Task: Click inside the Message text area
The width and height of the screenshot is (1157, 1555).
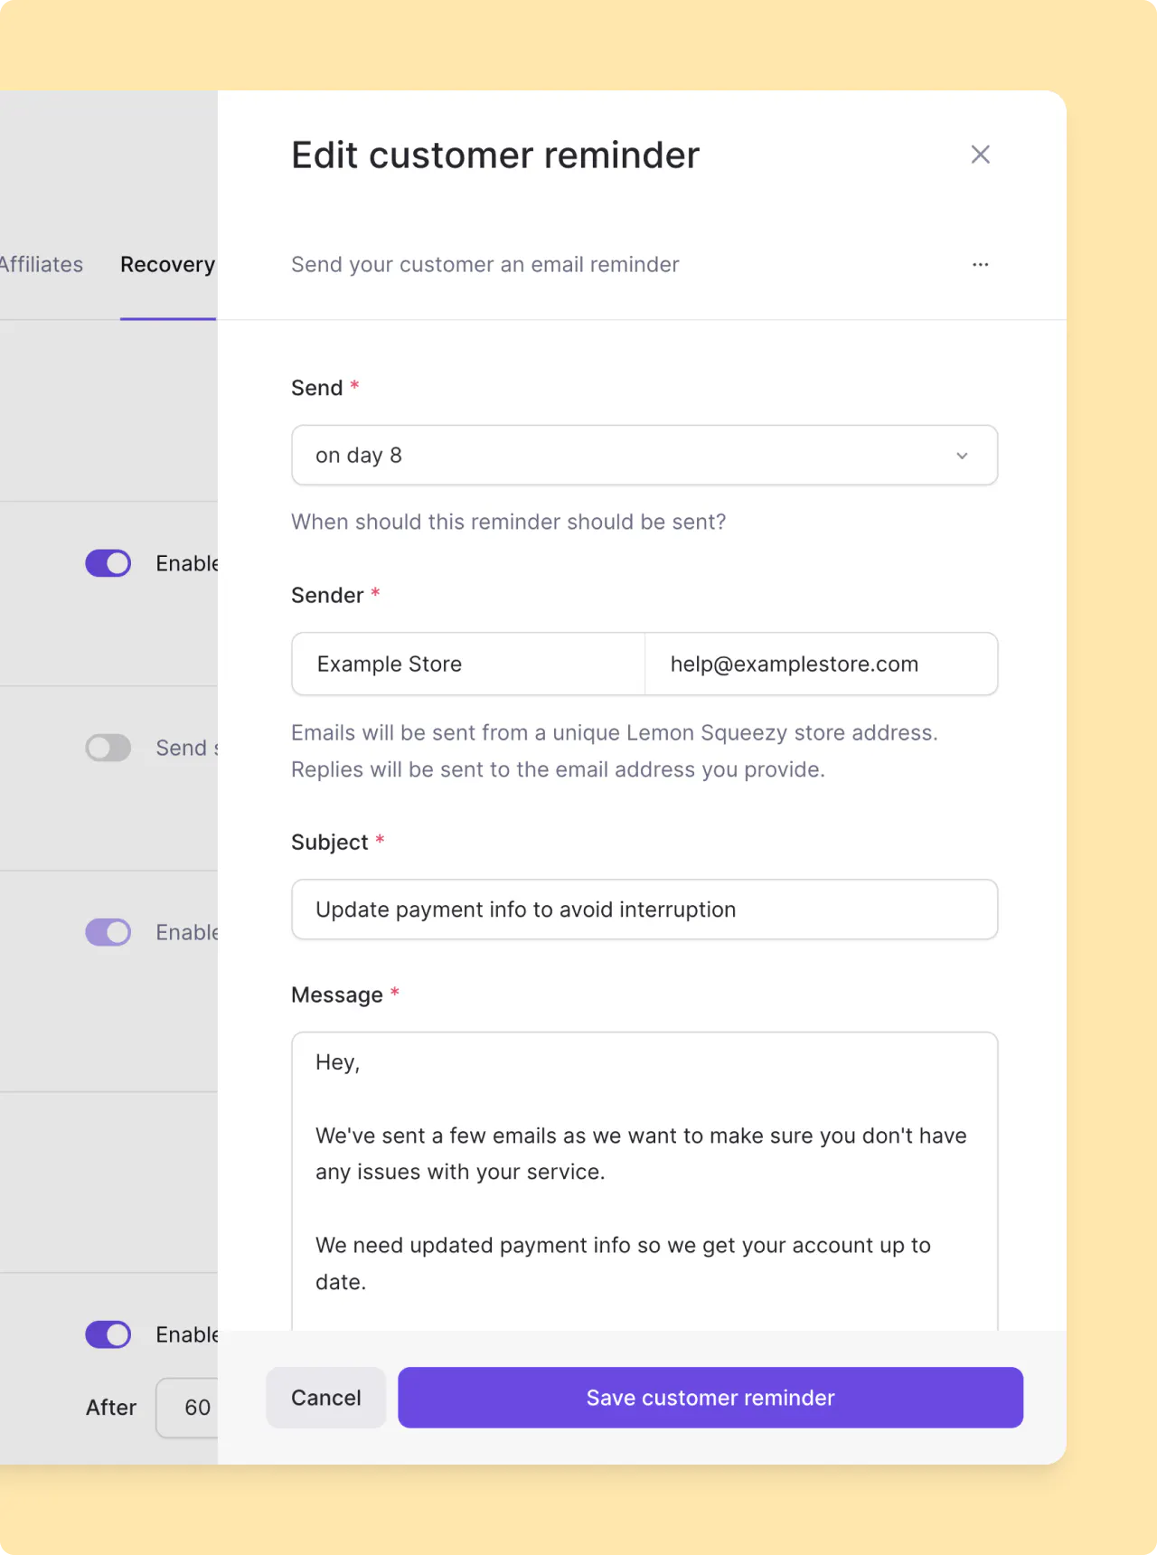Action: (x=644, y=1175)
